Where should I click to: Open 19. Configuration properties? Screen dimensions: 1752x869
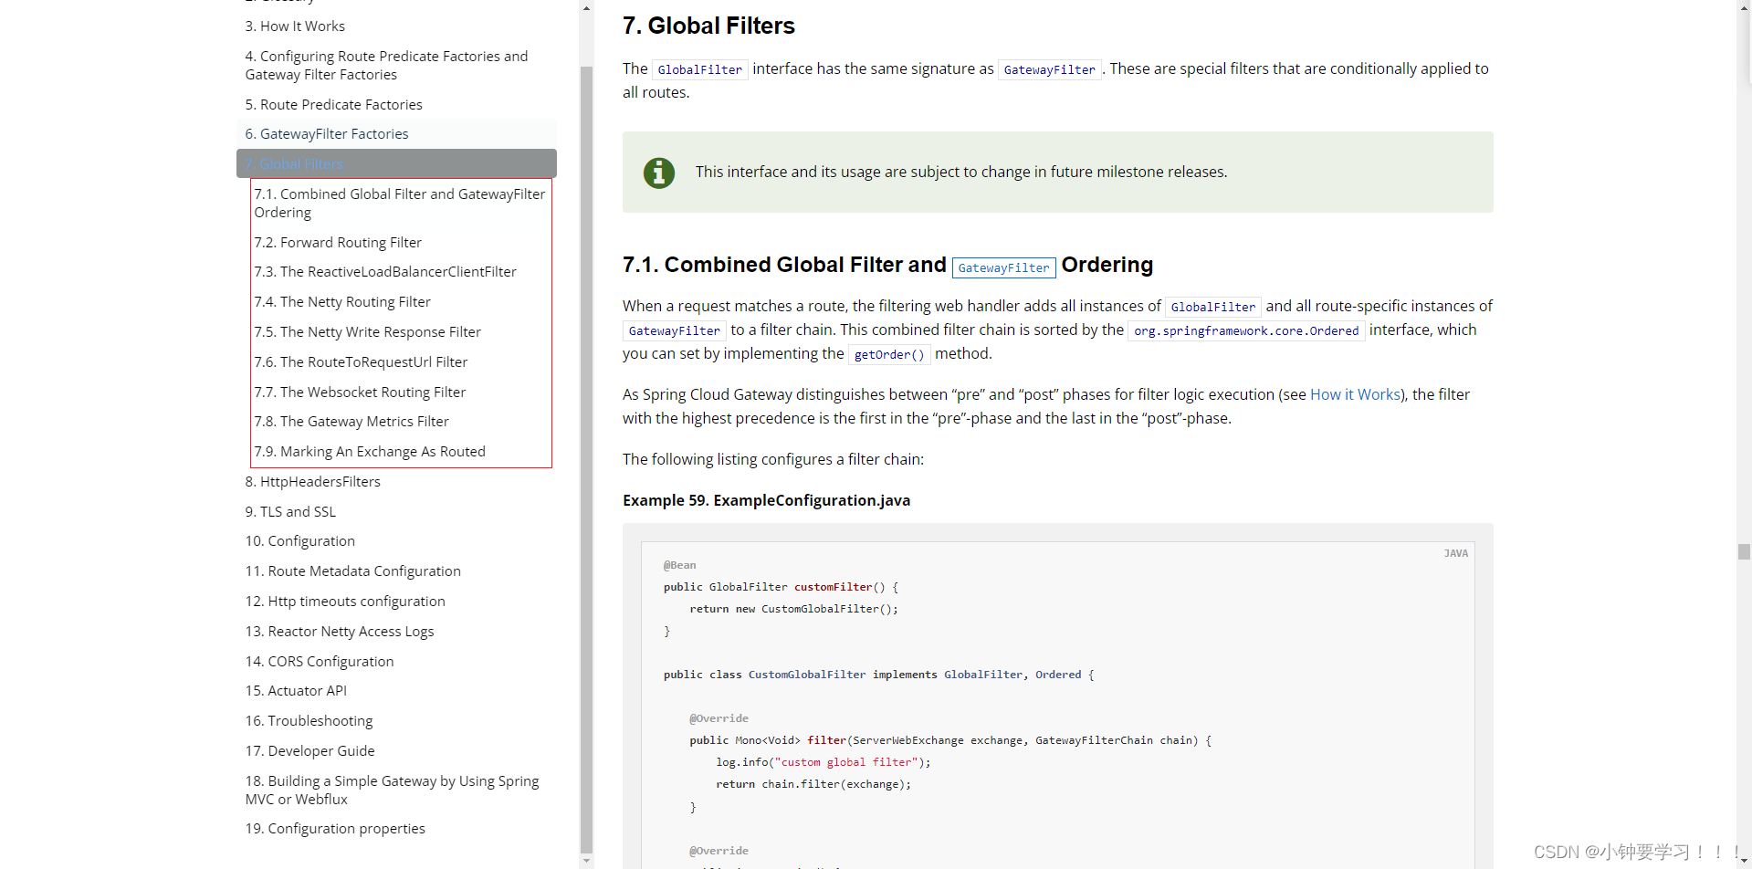335,829
